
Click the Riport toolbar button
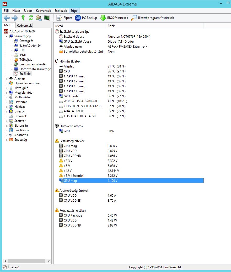tap(64, 18)
